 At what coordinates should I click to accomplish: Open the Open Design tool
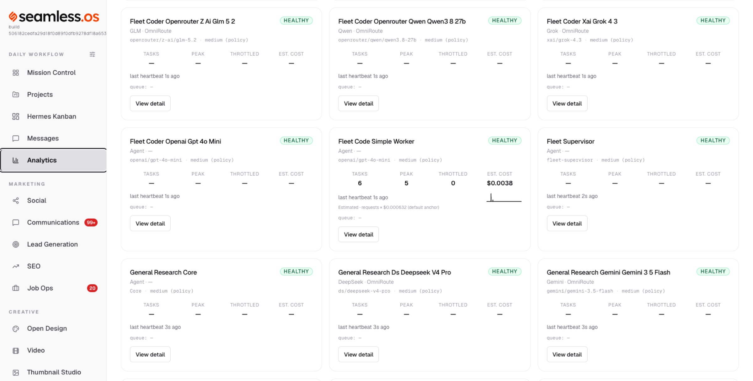(53, 329)
